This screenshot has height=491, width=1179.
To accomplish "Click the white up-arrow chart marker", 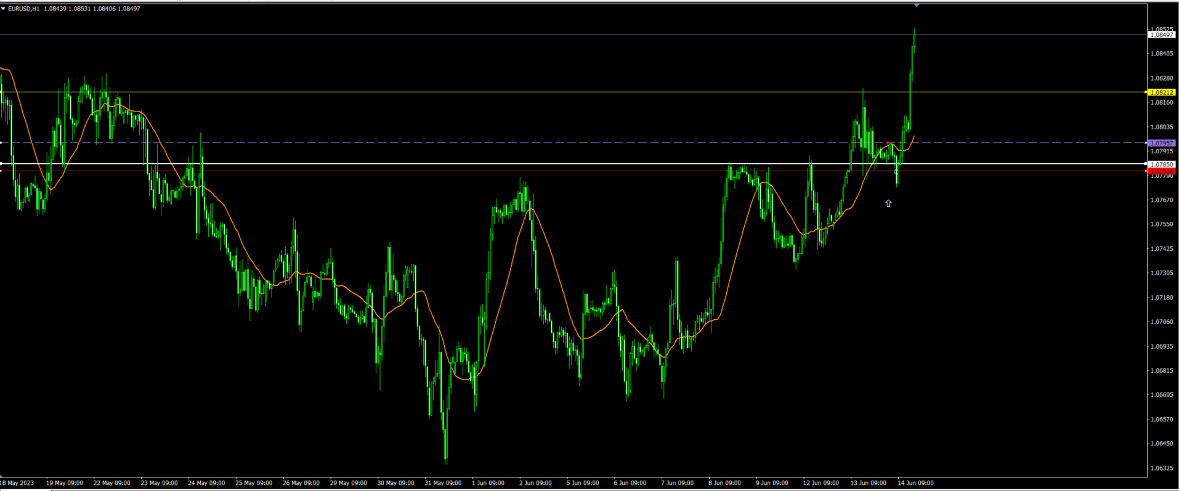I will point(888,203).
